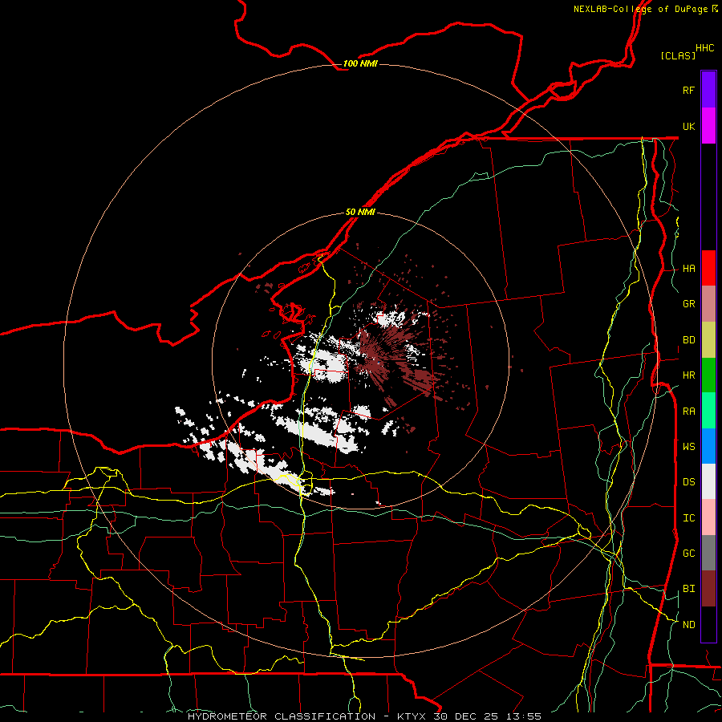Click the BD legend label

(688, 340)
